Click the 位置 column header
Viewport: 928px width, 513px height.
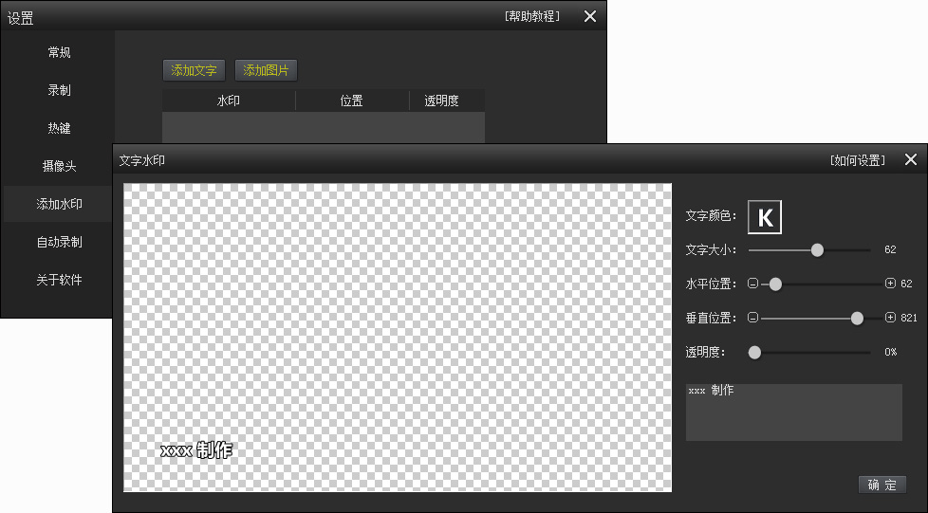pos(351,101)
